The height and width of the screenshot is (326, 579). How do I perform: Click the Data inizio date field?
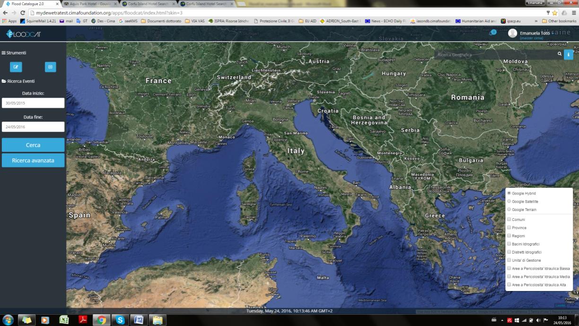click(x=33, y=103)
